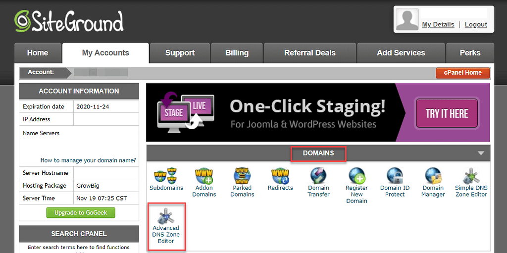Click the Parked Domains text label
507x253 pixels.
click(243, 191)
